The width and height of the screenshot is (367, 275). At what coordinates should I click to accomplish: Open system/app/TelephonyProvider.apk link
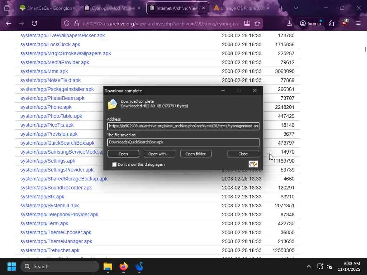(59, 215)
